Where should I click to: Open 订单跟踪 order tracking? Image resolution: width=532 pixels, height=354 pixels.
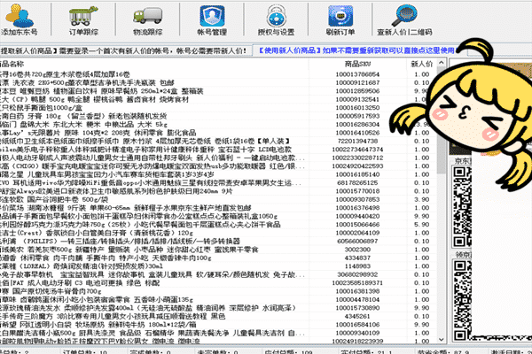[x=83, y=19]
